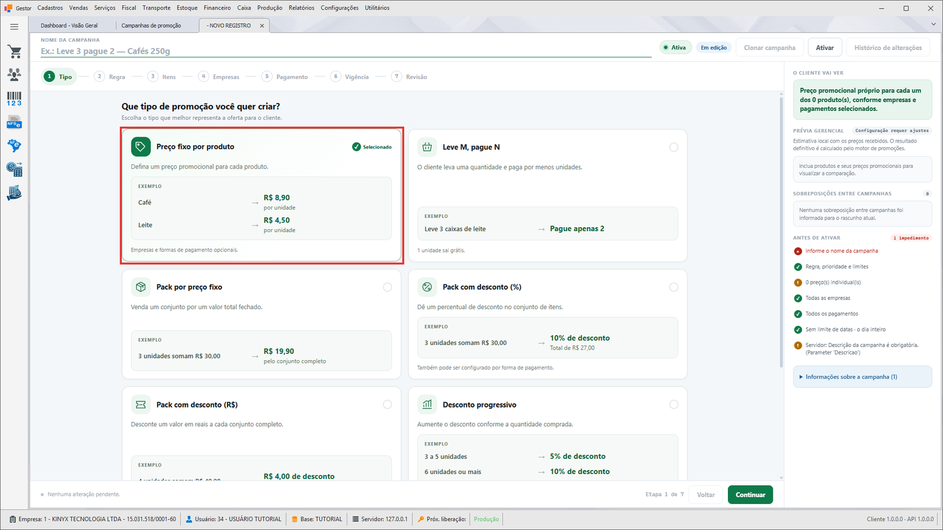The height and width of the screenshot is (530, 943).
Task: Open the Relatórios menu
Action: click(x=301, y=8)
